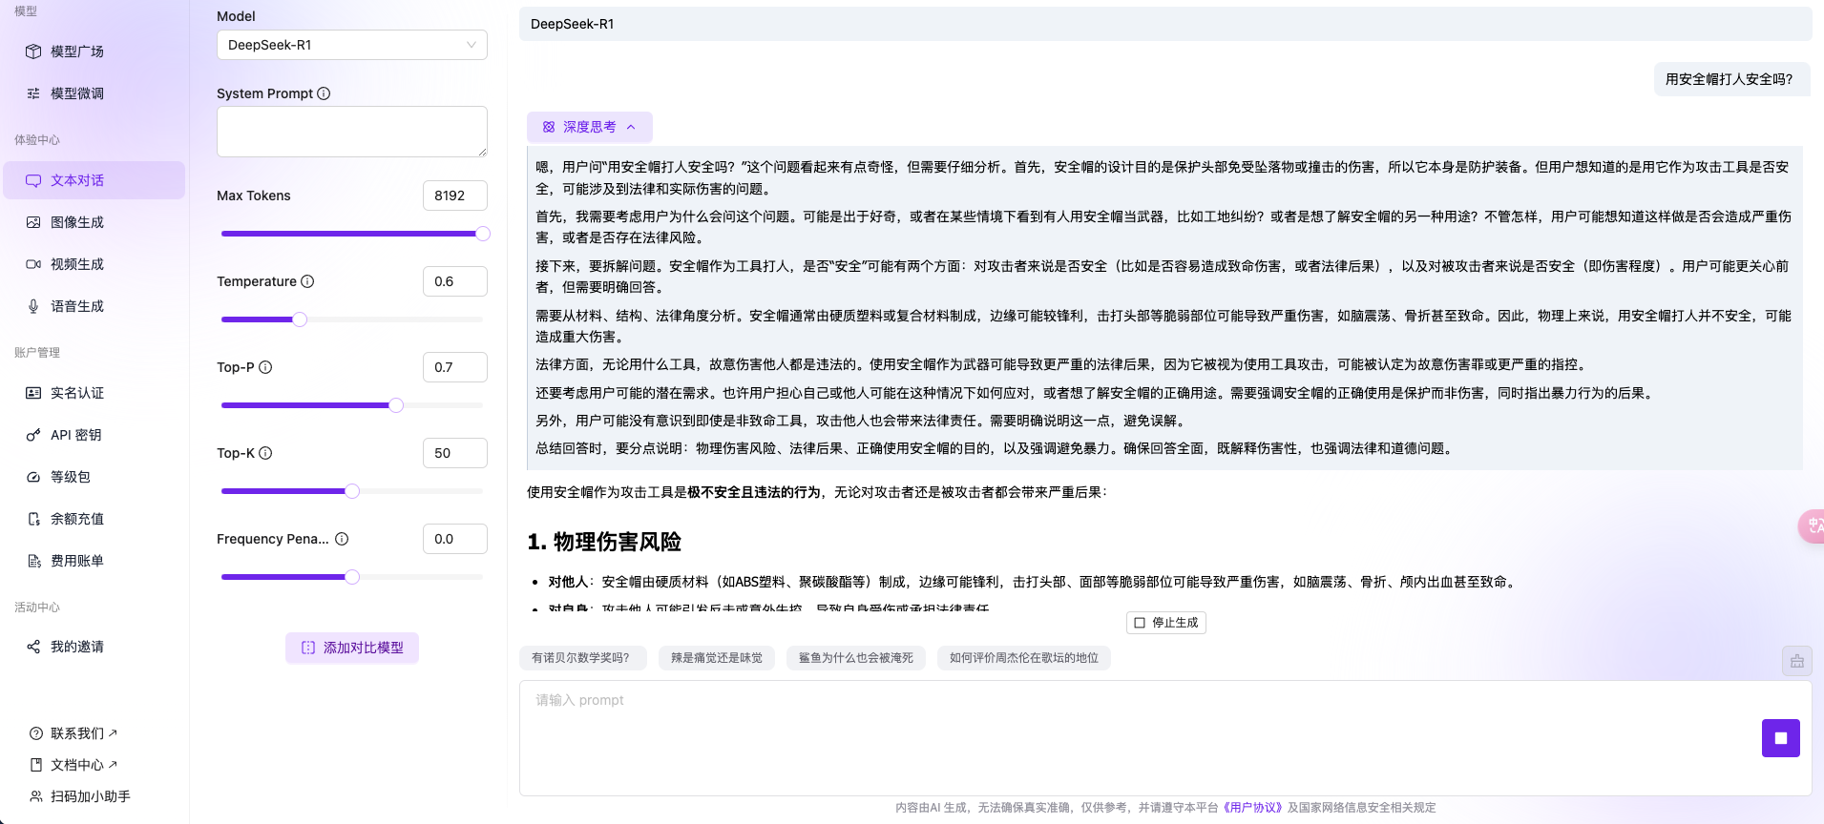Open 费用账单 page
1824x824 pixels.
94,561
